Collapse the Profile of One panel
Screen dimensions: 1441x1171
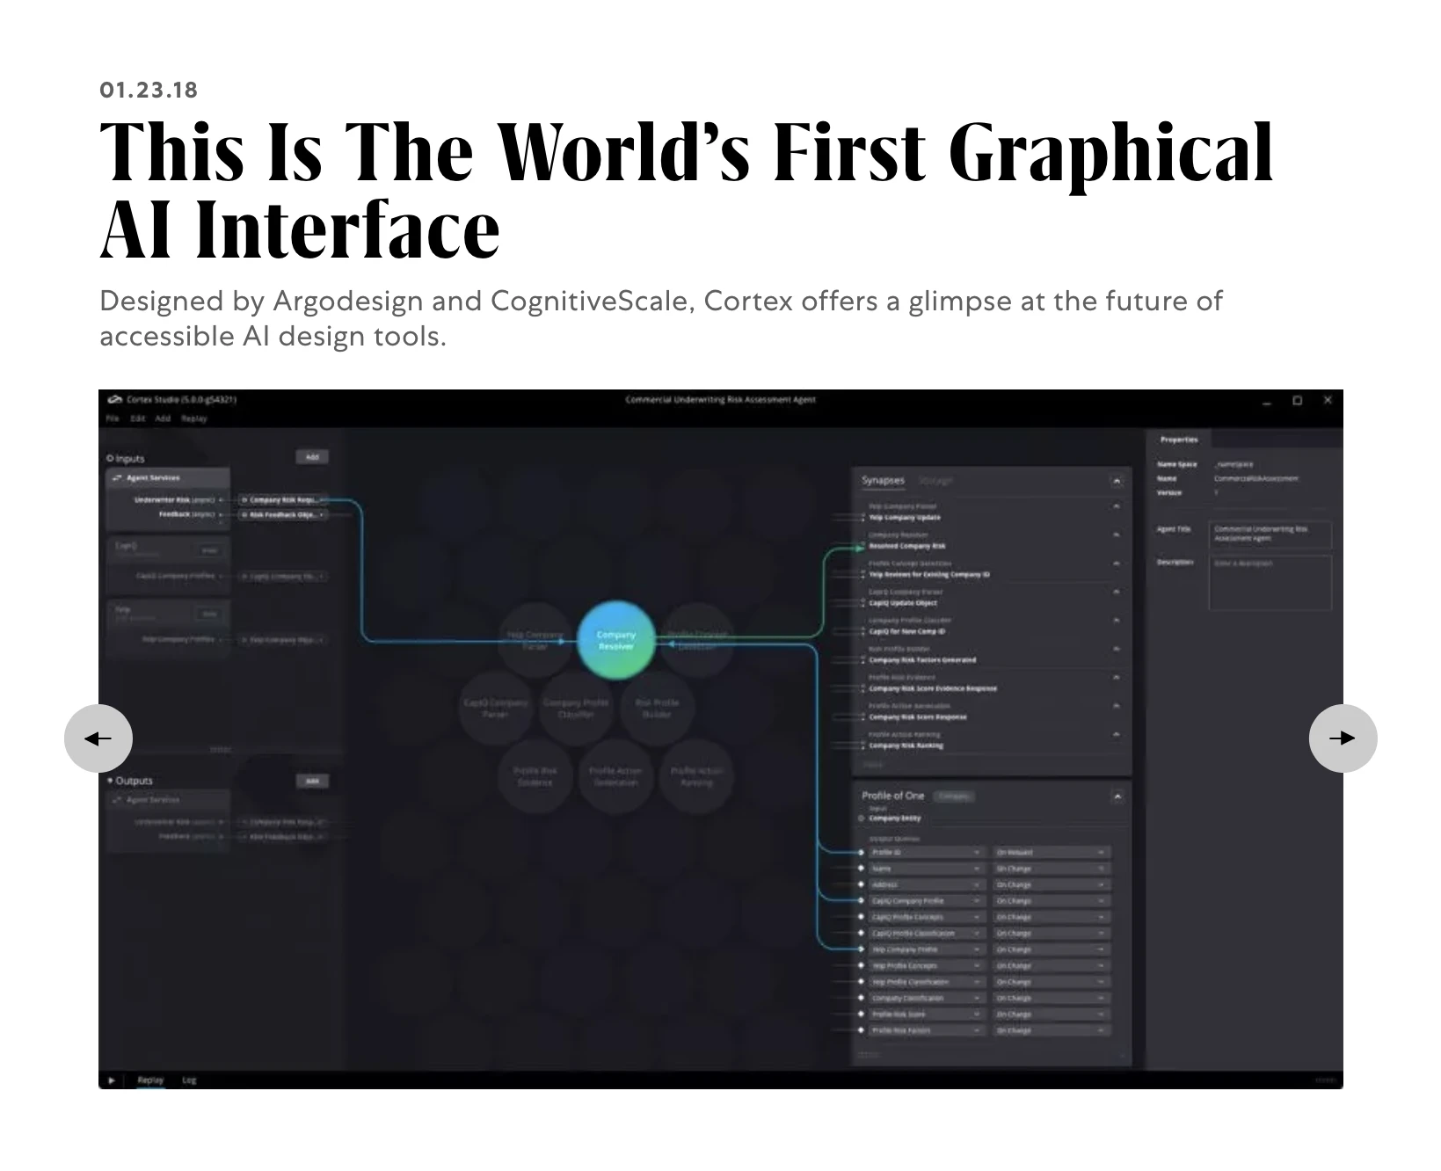click(x=1117, y=796)
